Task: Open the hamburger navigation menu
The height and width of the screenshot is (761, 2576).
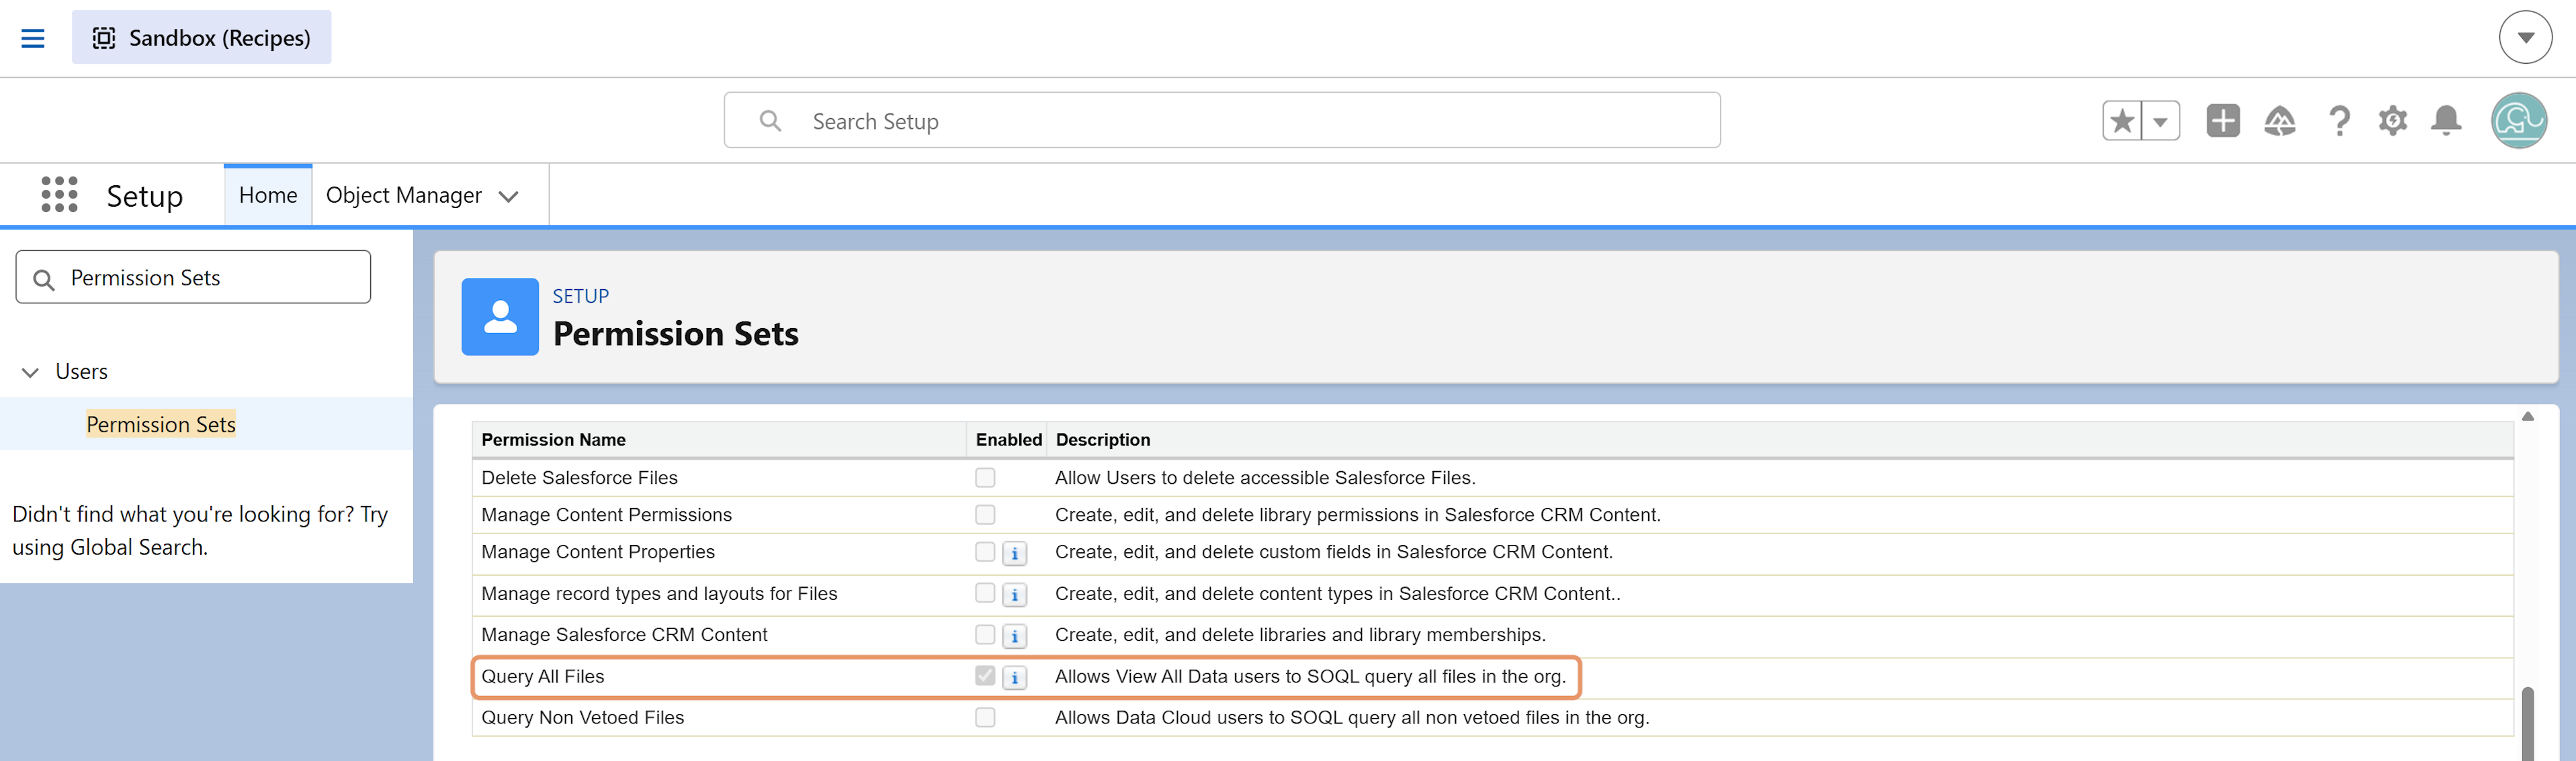Action: (x=33, y=38)
